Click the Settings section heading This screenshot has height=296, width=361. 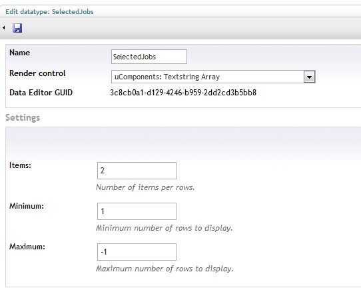click(x=23, y=117)
